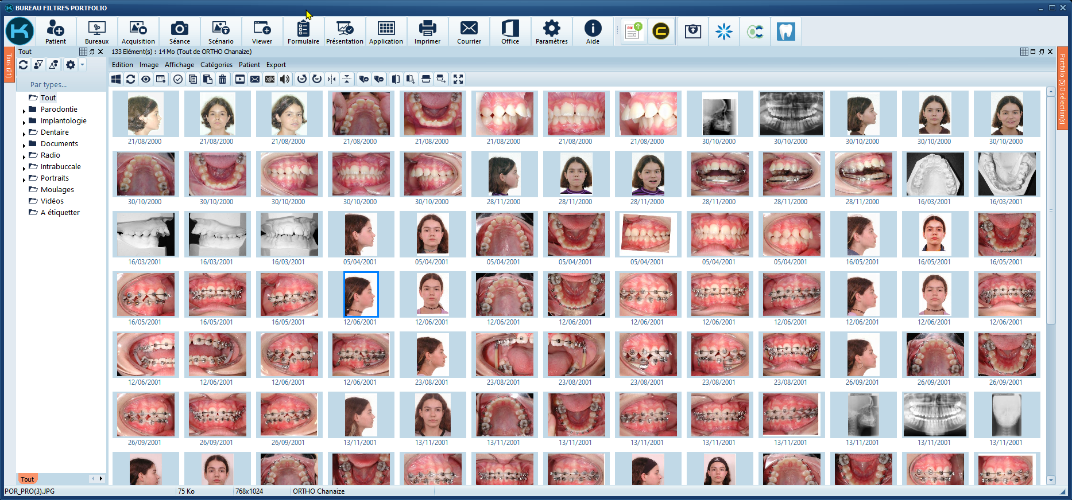Open the dropdown arrow beside the panel gear
The height and width of the screenshot is (500, 1072).
pyautogui.click(x=82, y=65)
